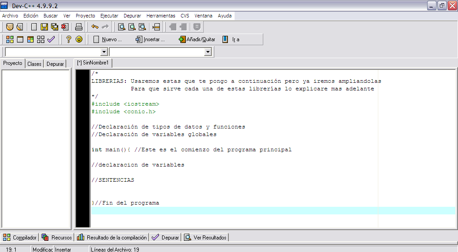The width and height of the screenshot is (458, 252).
Task: Switch to the Clases side tab
Action: [34, 64]
